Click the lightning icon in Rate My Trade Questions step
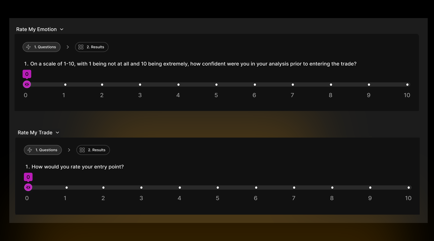This screenshot has height=241, width=434. pyautogui.click(x=30, y=150)
